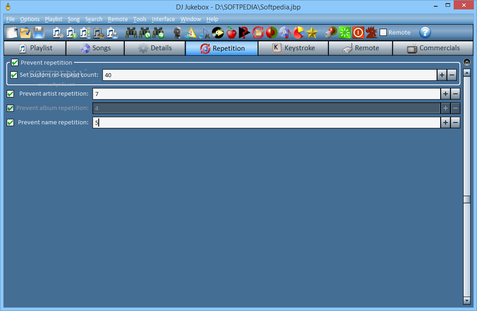477x311 pixels.
Task: Open the Tools menu
Action: [x=140, y=19]
